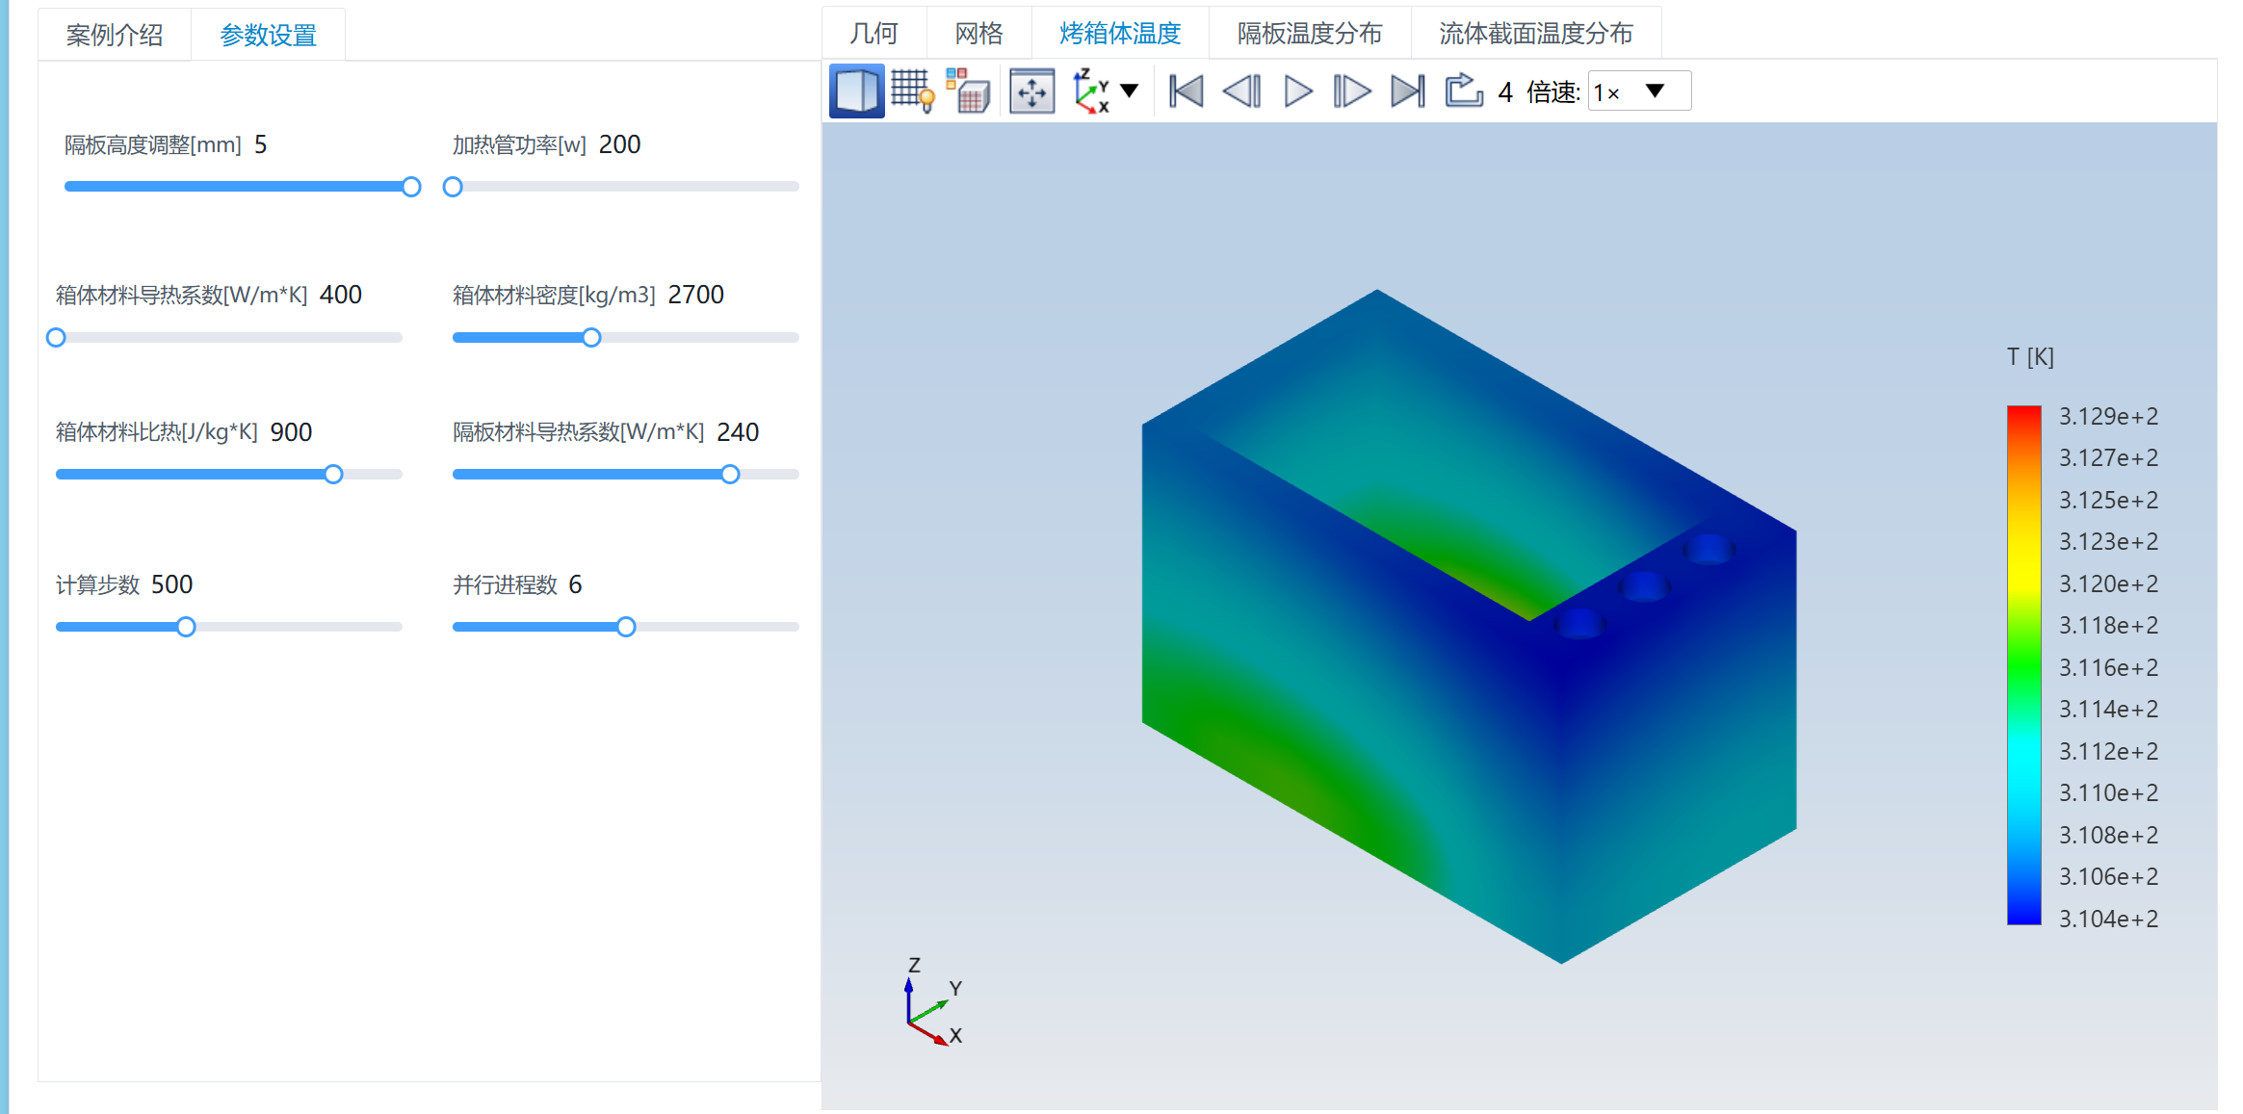Open the 案例介绍 tab
Viewport: 2243px width, 1114px height.
(x=114, y=36)
